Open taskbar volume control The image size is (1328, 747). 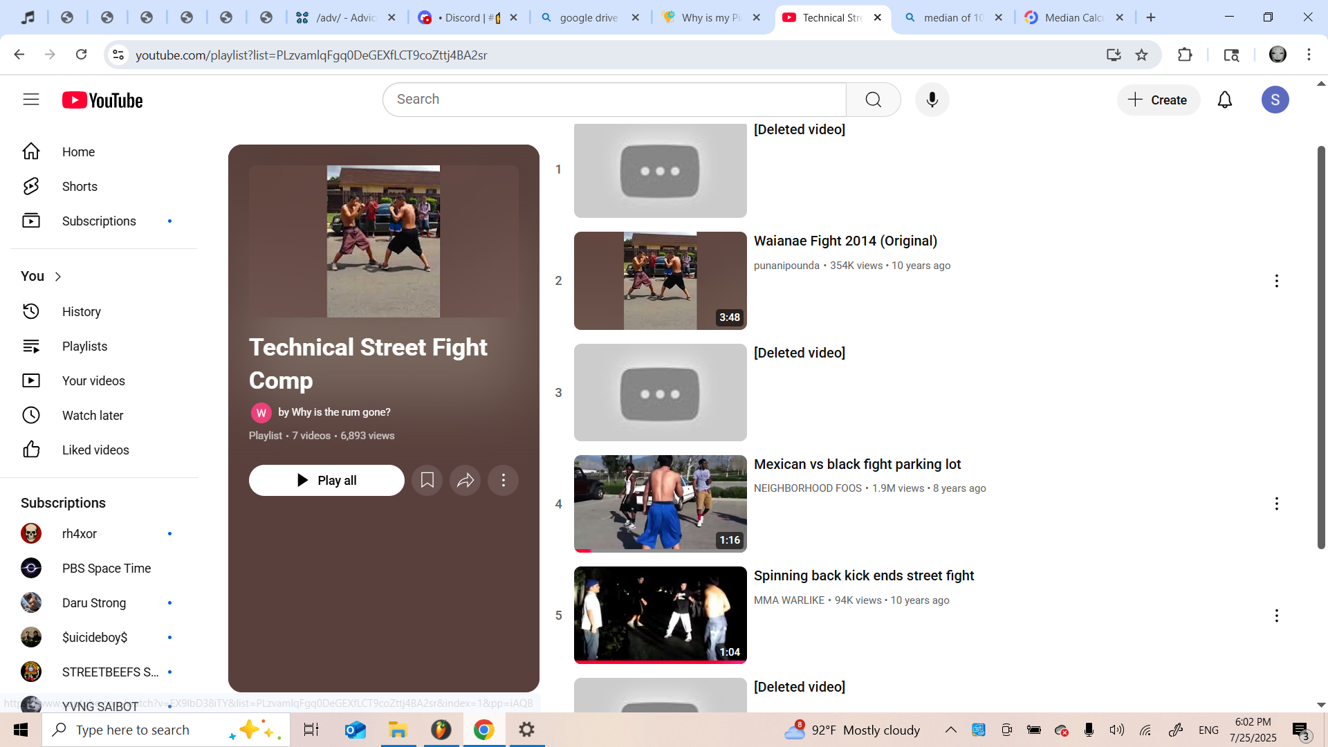[1117, 730]
